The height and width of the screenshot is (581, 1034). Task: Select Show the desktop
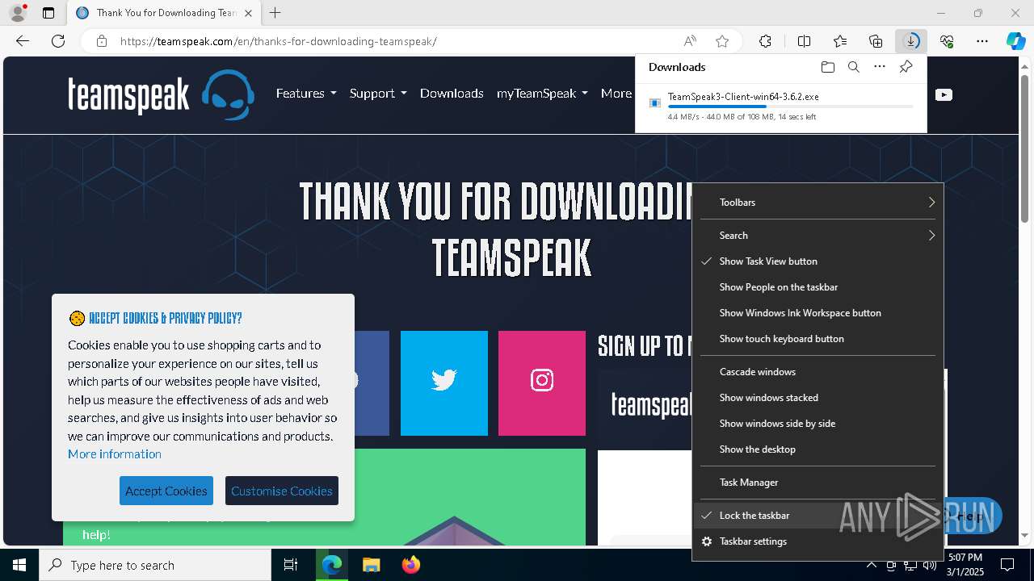tap(818, 449)
